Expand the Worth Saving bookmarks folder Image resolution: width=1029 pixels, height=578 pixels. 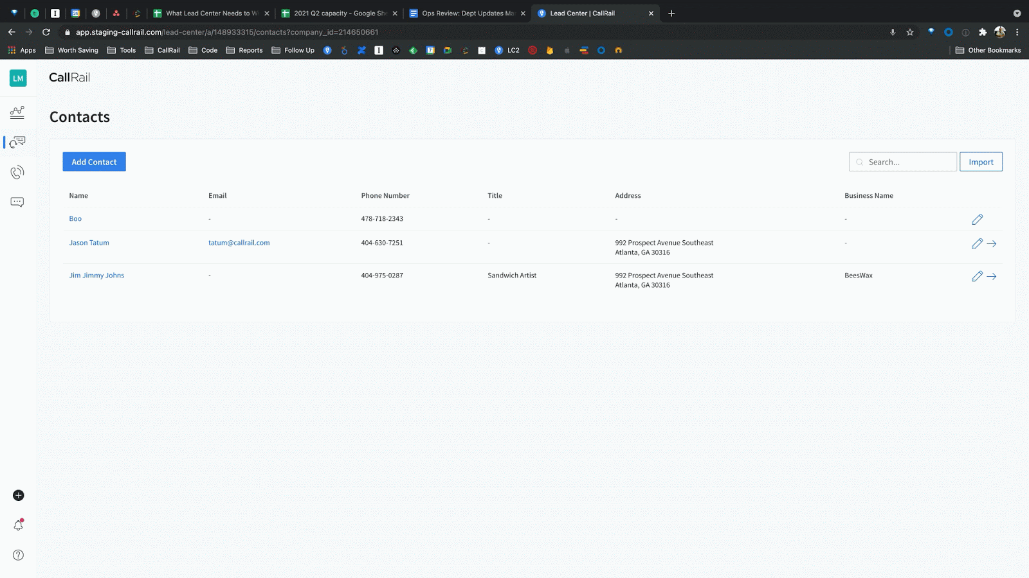[71, 50]
